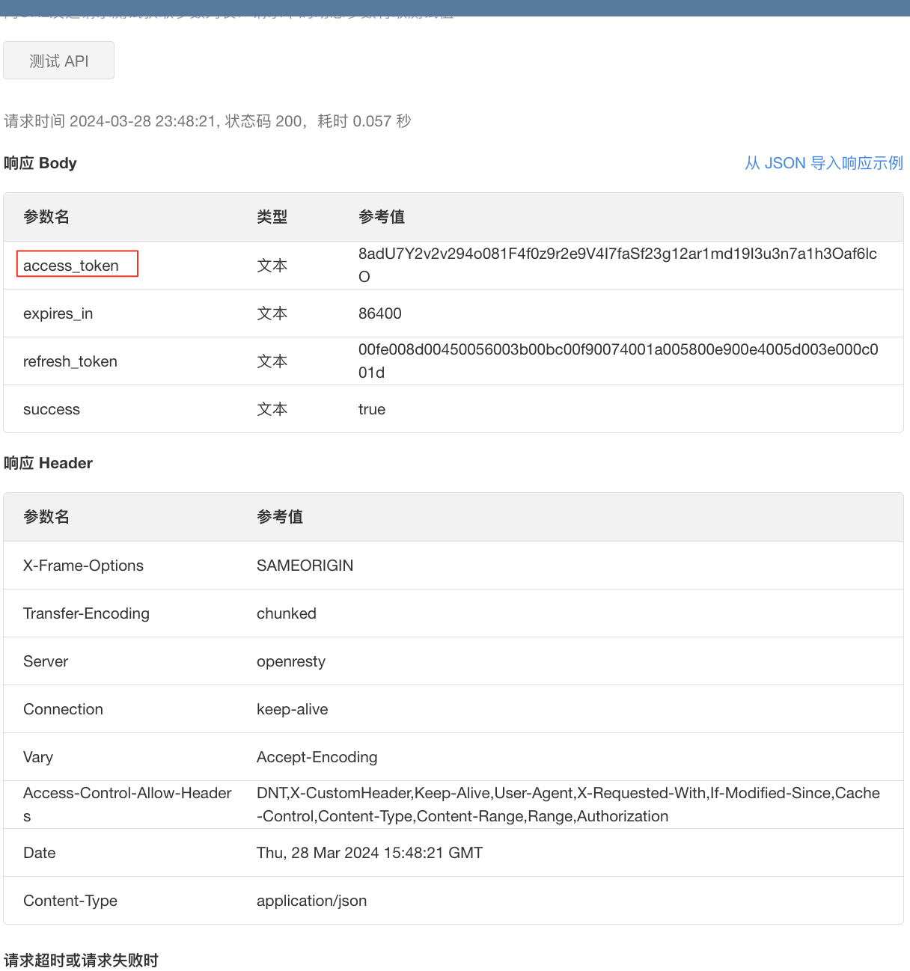Select the true value in success row
This screenshot has width=910, height=971.
(x=372, y=409)
